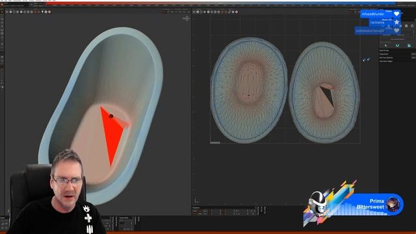
Task: Click the small blue icon pair beside the UV grid
Action: pyautogui.click(x=366, y=59)
